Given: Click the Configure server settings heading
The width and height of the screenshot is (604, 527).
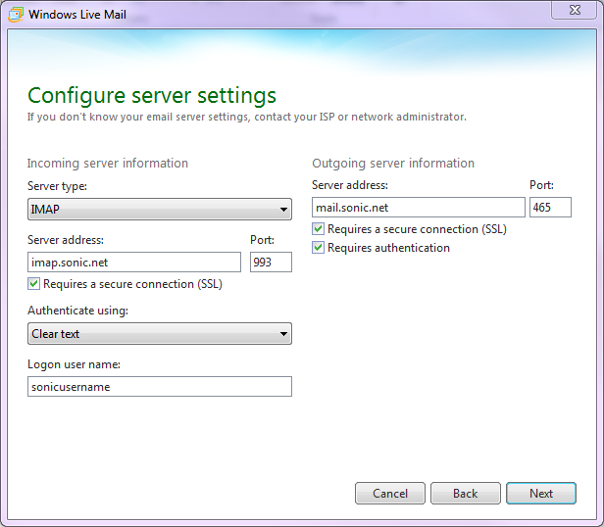Looking at the screenshot, I should click(152, 96).
